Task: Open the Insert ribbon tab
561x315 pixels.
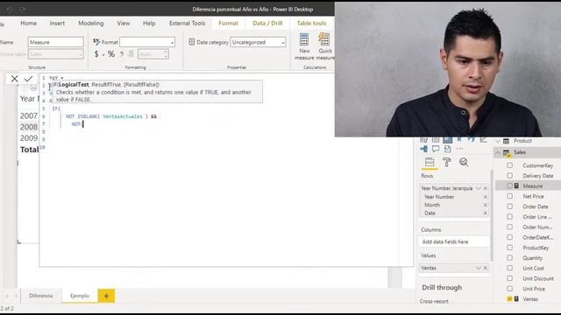Action: click(x=57, y=24)
